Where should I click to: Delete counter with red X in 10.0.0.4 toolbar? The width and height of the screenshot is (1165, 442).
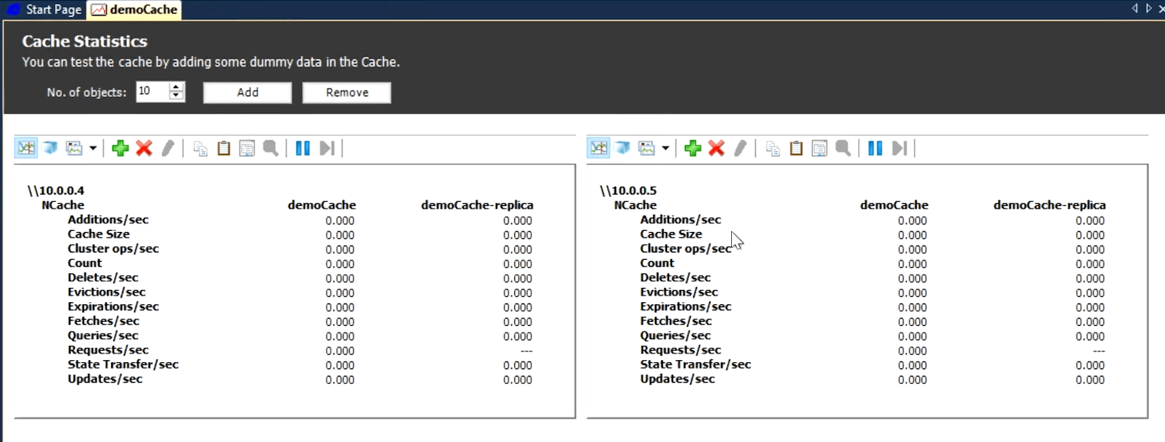144,148
